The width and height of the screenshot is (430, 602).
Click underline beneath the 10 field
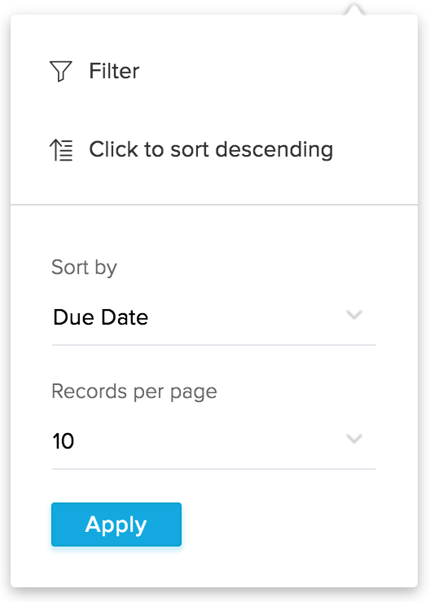coord(214,469)
